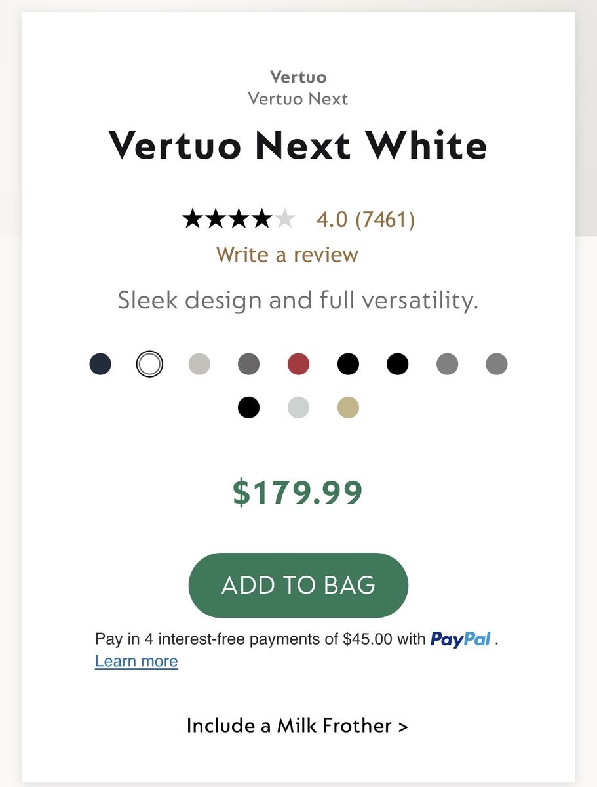Click the Write a review link

pos(287,254)
